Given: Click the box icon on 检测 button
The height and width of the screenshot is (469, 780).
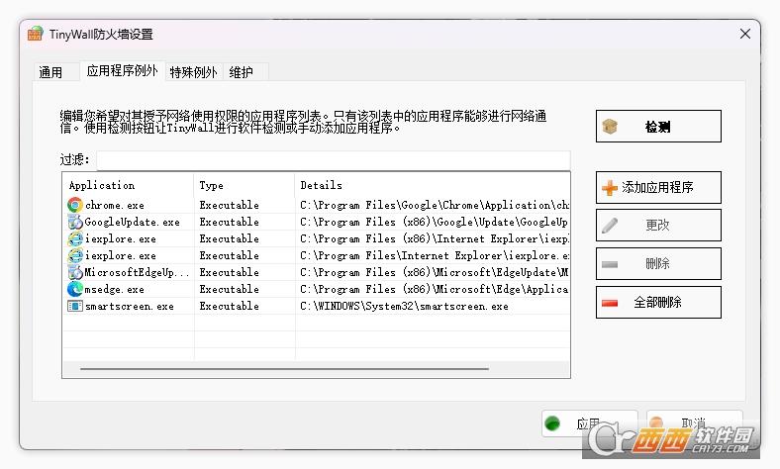Looking at the screenshot, I should 610,127.
